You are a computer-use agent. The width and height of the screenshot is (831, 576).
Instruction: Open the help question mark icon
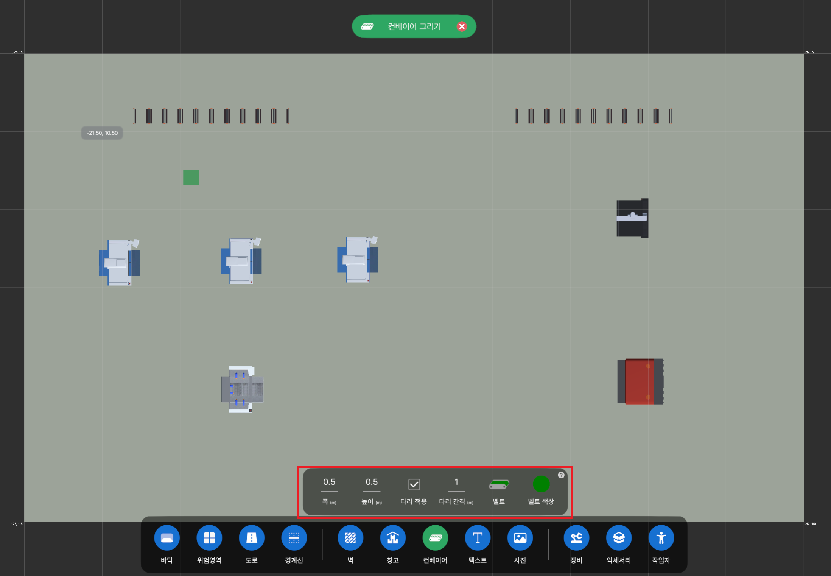[x=561, y=475]
